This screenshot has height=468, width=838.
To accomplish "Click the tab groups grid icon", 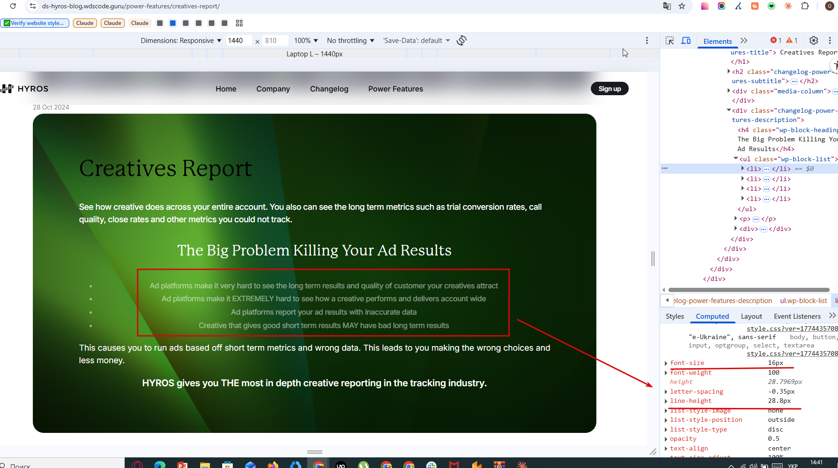I will pos(239,23).
